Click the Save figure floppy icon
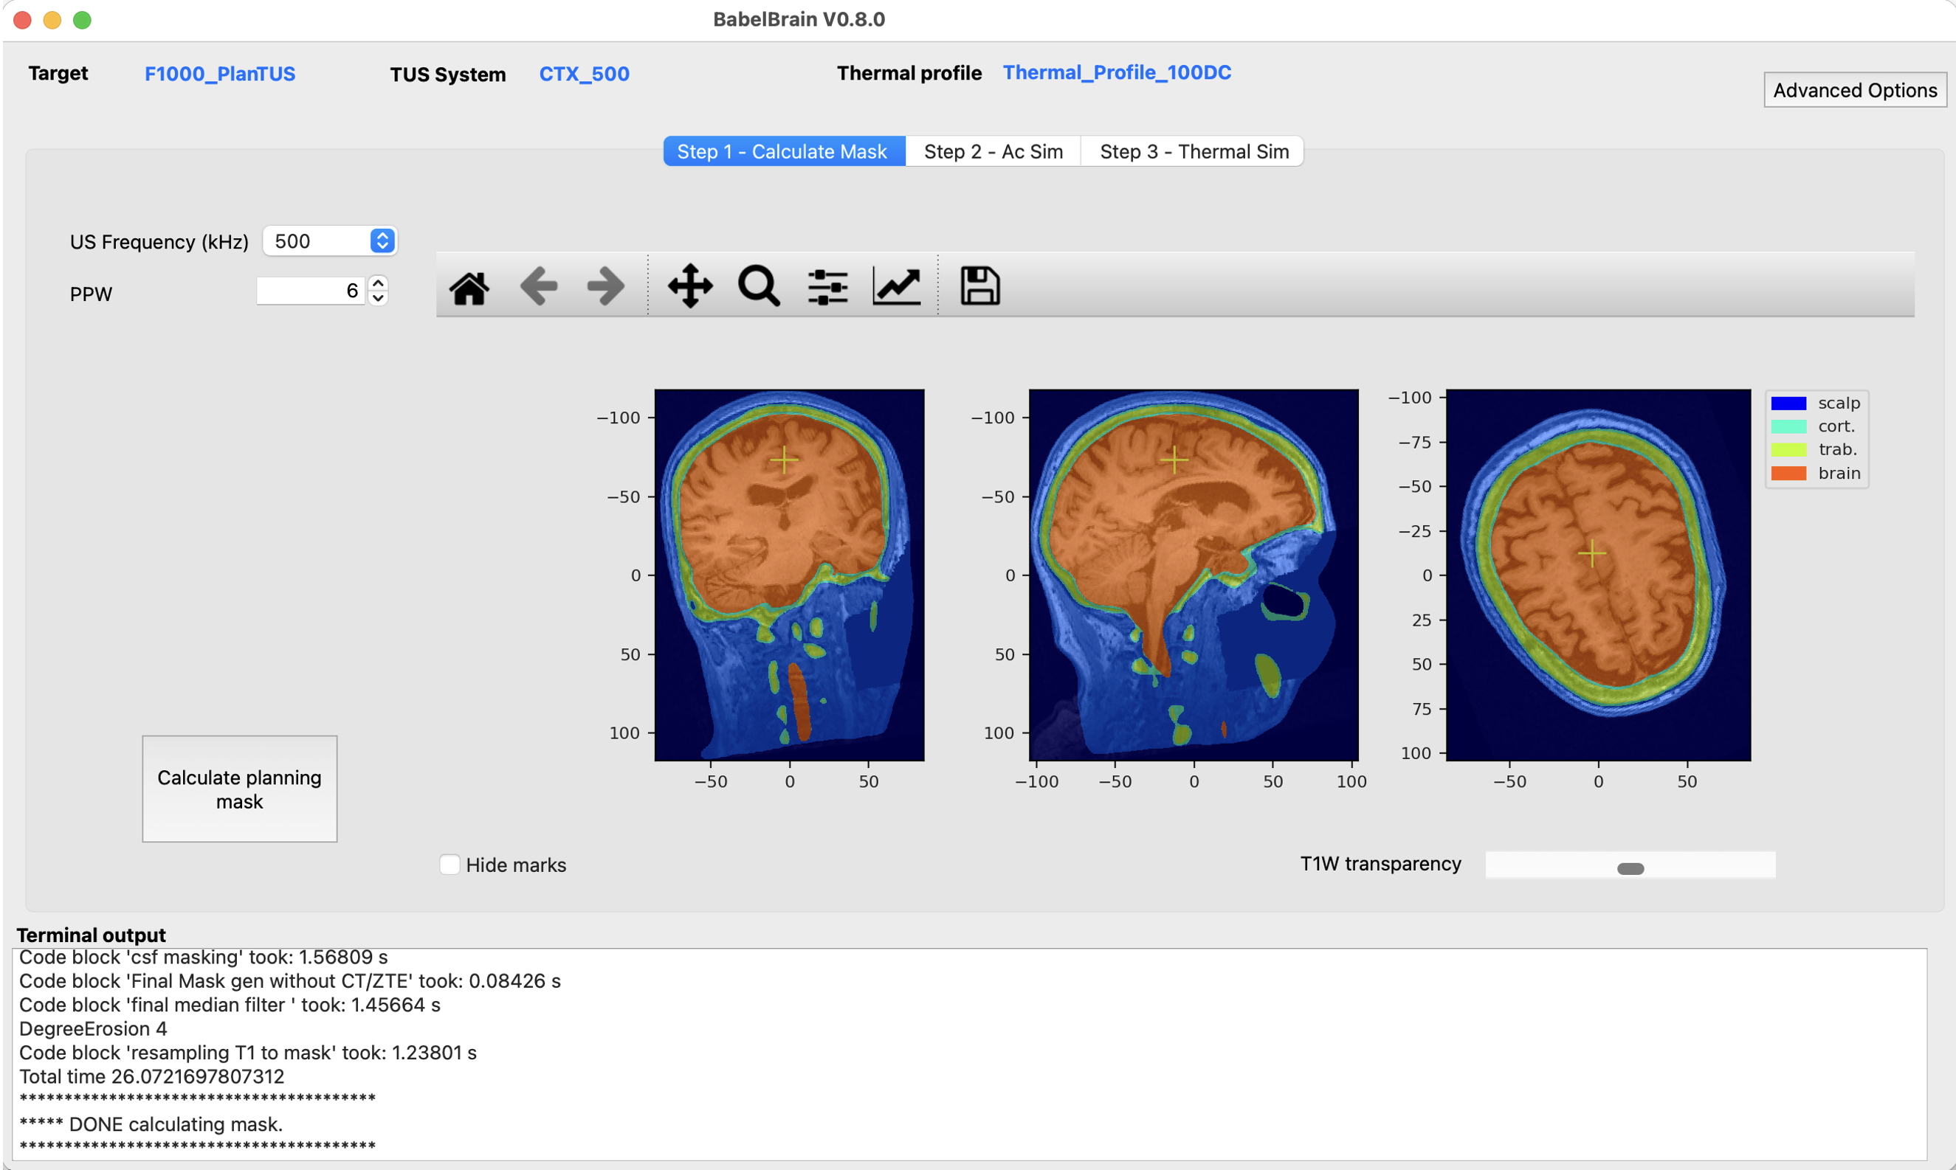This screenshot has height=1170, width=1956. point(979,286)
